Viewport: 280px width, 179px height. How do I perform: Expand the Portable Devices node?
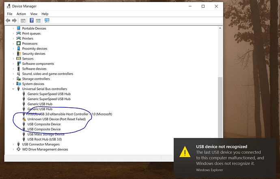[13, 28]
